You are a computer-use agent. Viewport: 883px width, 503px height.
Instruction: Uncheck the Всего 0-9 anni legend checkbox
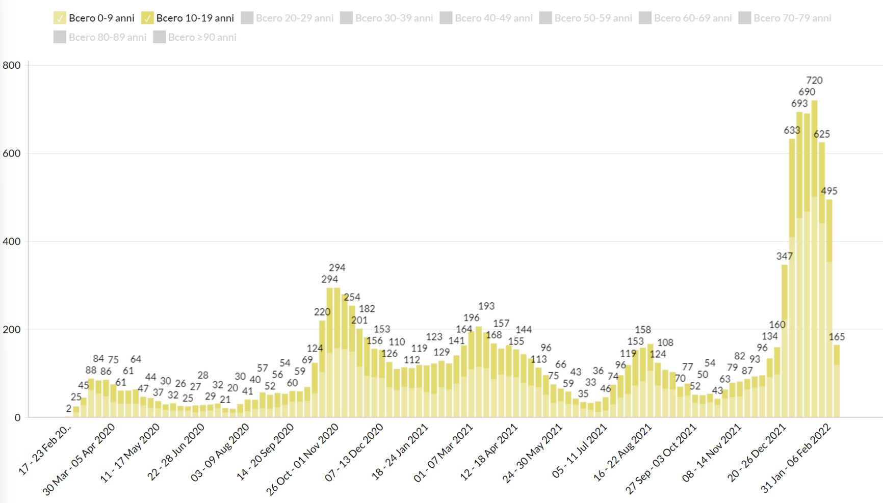tap(60, 18)
